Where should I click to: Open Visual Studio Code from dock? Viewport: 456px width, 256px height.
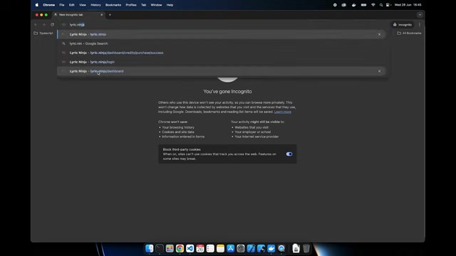(190, 248)
